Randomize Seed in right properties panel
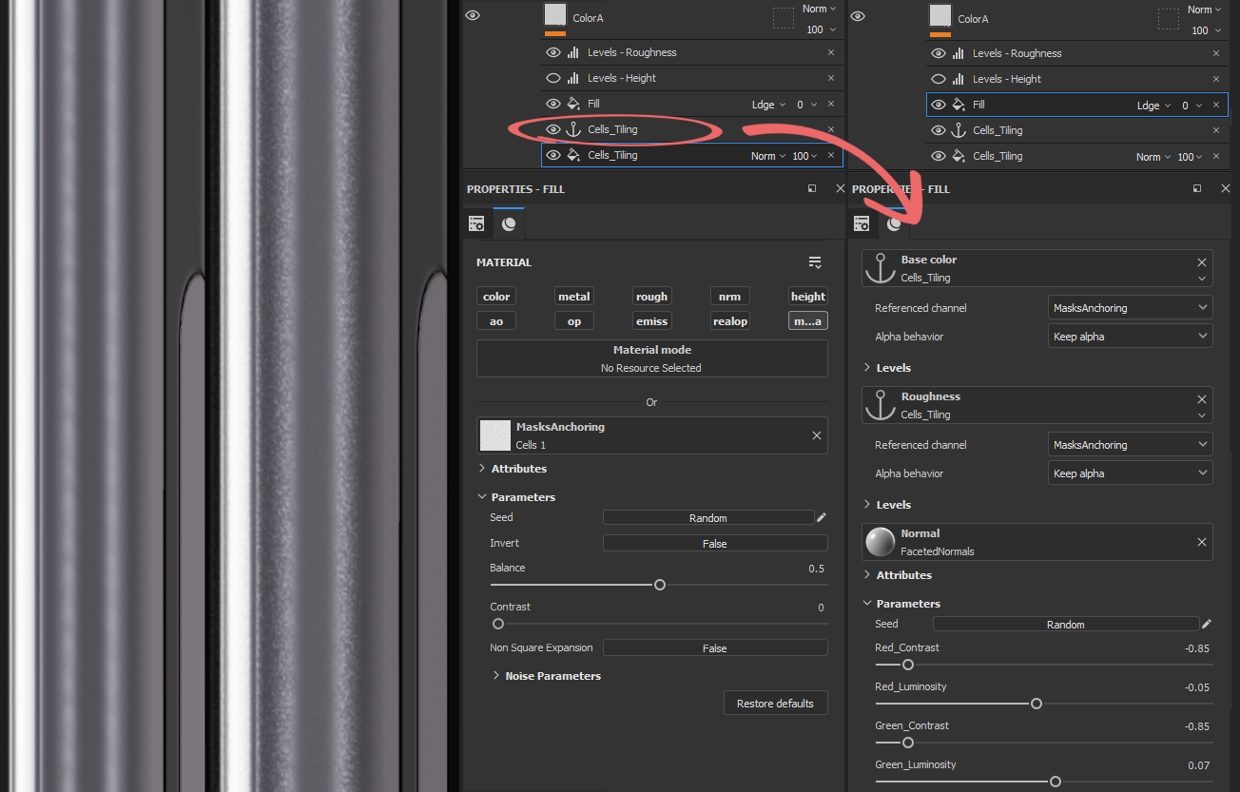 tap(1066, 625)
